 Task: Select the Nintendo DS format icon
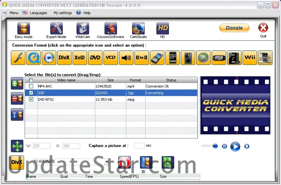(265, 57)
